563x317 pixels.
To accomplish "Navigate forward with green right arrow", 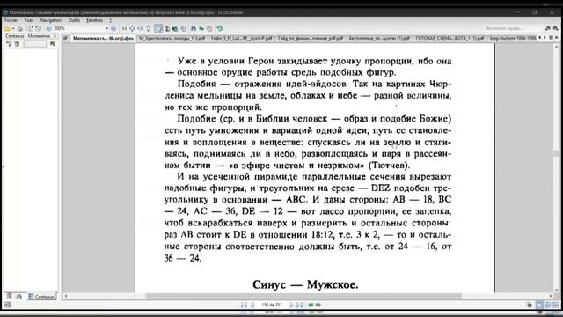I will click(318, 305).
